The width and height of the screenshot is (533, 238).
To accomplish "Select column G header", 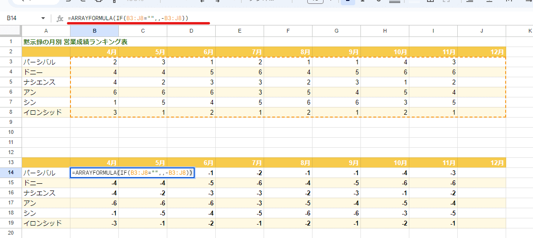I will tap(336, 31).
